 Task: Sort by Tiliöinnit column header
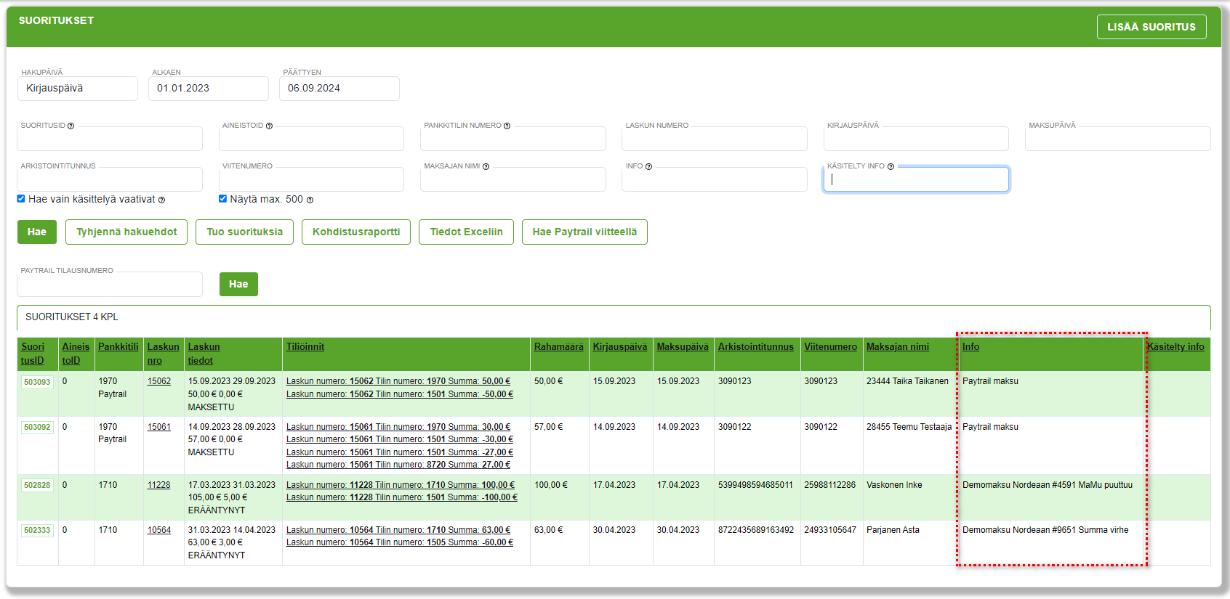[x=305, y=347]
